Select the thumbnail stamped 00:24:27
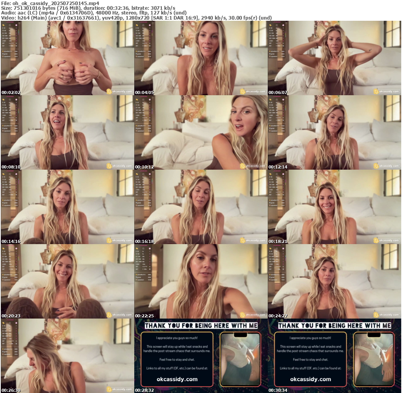 [334, 281]
